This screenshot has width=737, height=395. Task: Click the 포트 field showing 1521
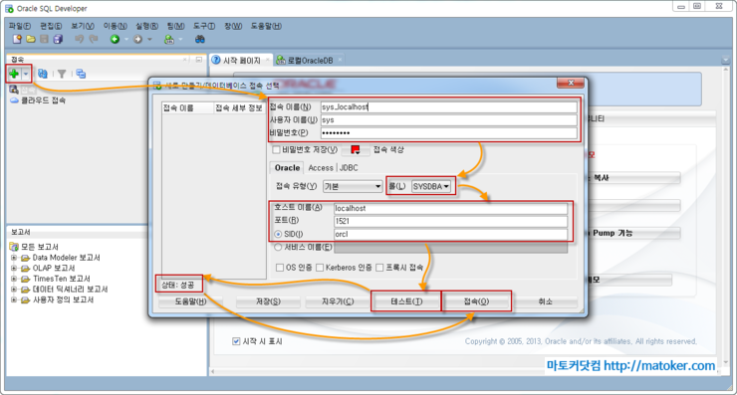click(450, 221)
